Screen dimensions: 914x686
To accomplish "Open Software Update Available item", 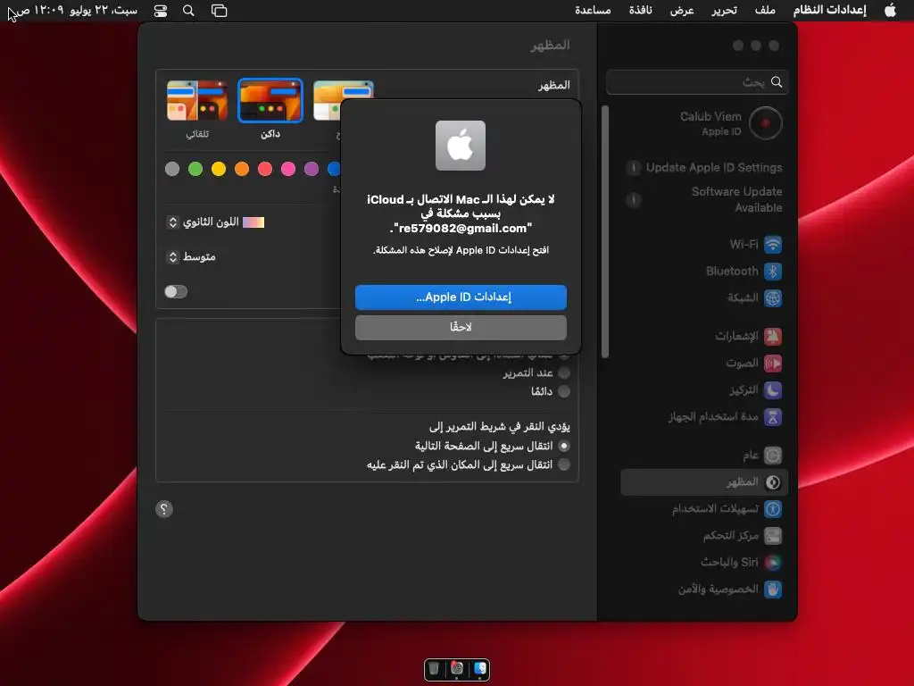I will click(704, 199).
